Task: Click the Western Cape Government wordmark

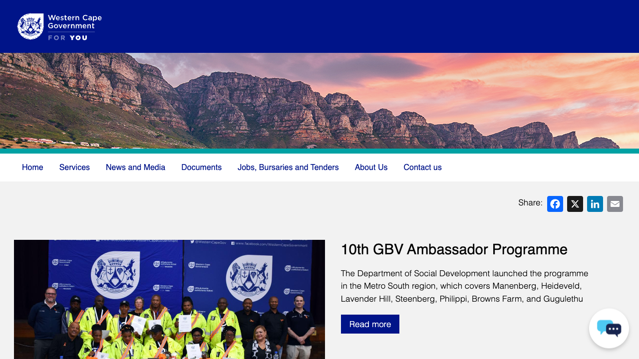Action: point(74,22)
